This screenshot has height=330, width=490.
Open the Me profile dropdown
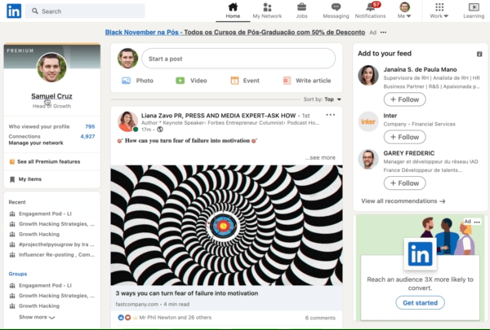[404, 11]
